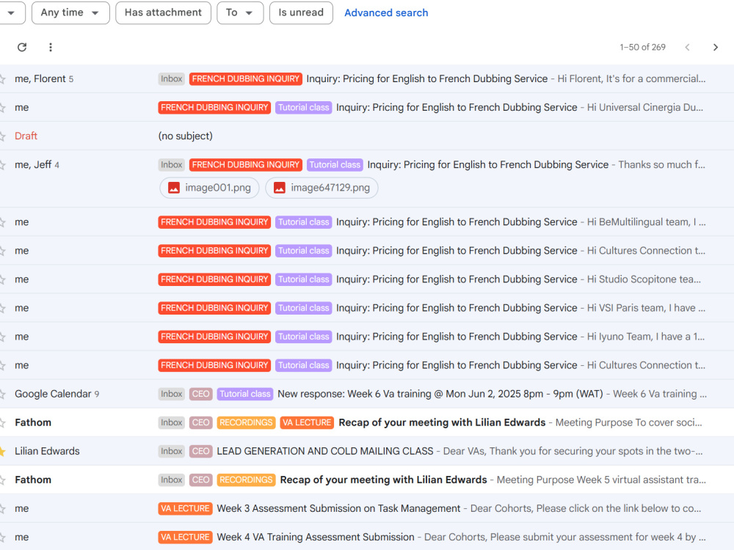Go to the next page of results

pos(715,47)
